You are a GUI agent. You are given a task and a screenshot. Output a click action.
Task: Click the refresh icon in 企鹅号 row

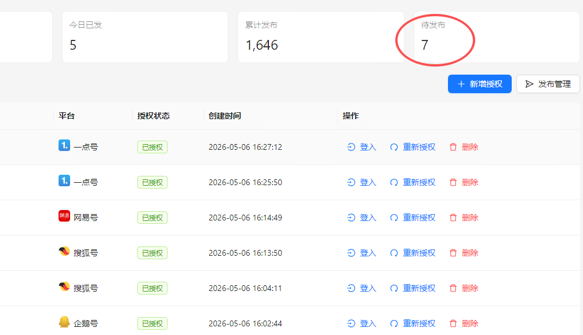point(394,323)
